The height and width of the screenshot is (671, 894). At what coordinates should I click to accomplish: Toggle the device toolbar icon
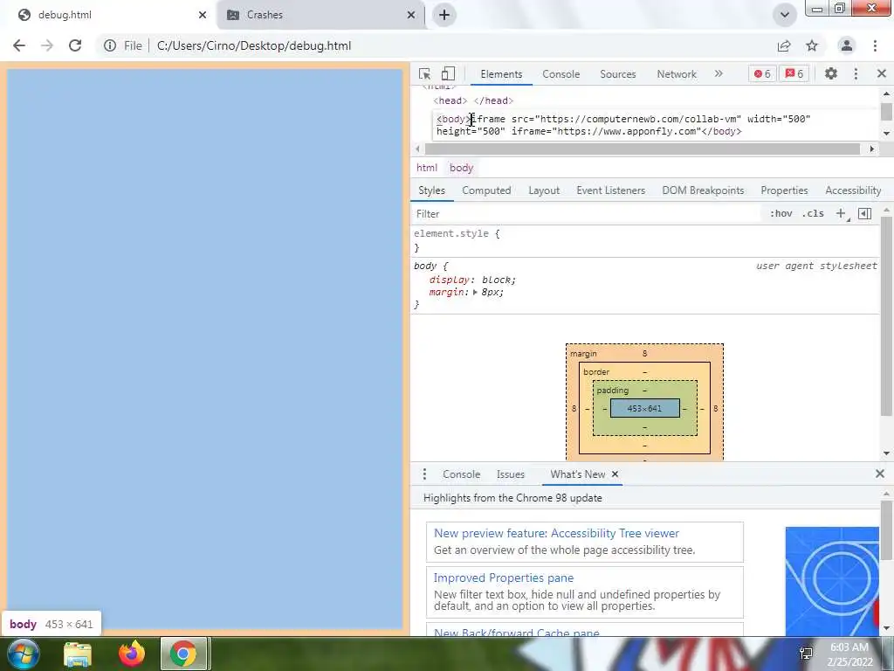[x=448, y=73]
